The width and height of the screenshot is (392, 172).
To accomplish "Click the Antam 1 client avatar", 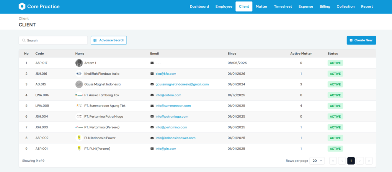I will point(79,63).
